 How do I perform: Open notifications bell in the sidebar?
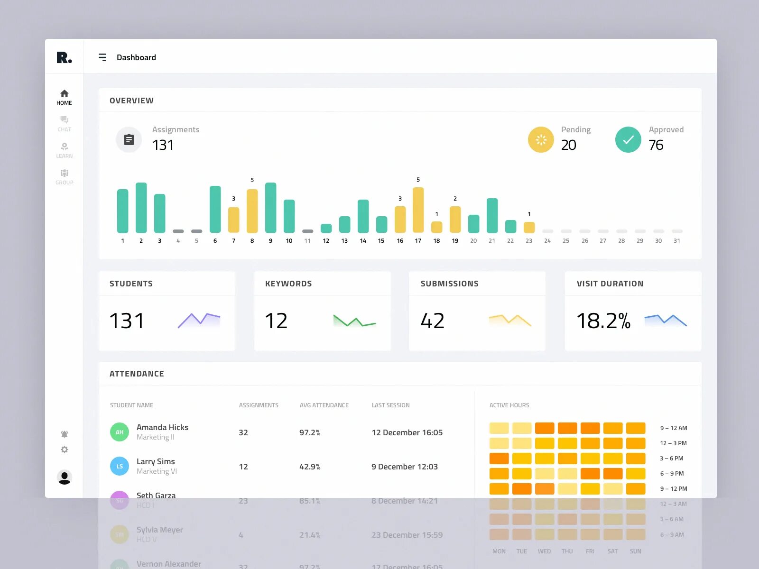[65, 434]
